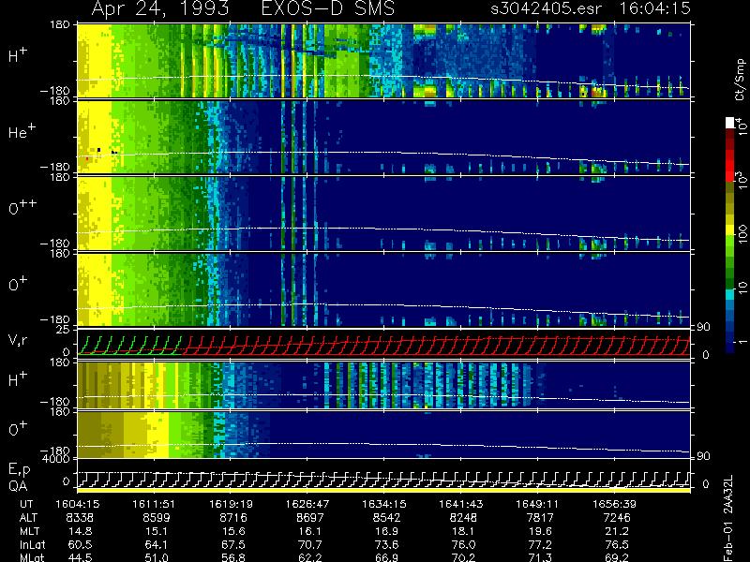
Task: Click the "MLat" row header
Action: (32, 557)
